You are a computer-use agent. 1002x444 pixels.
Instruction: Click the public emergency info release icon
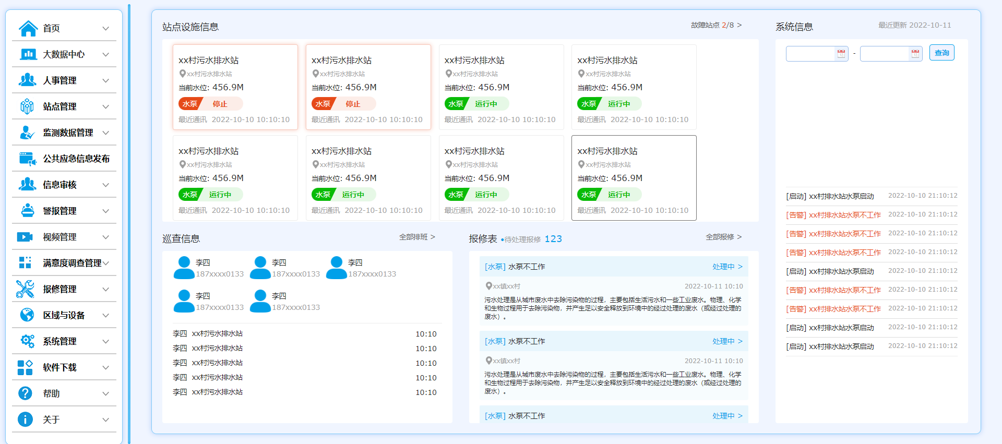pyautogui.click(x=28, y=159)
